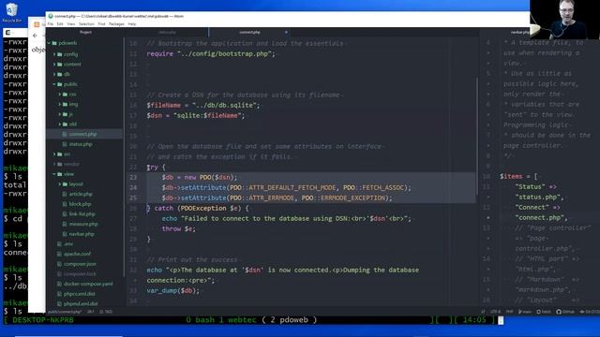Switch to the connect.php editor tab

coord(249,33)
